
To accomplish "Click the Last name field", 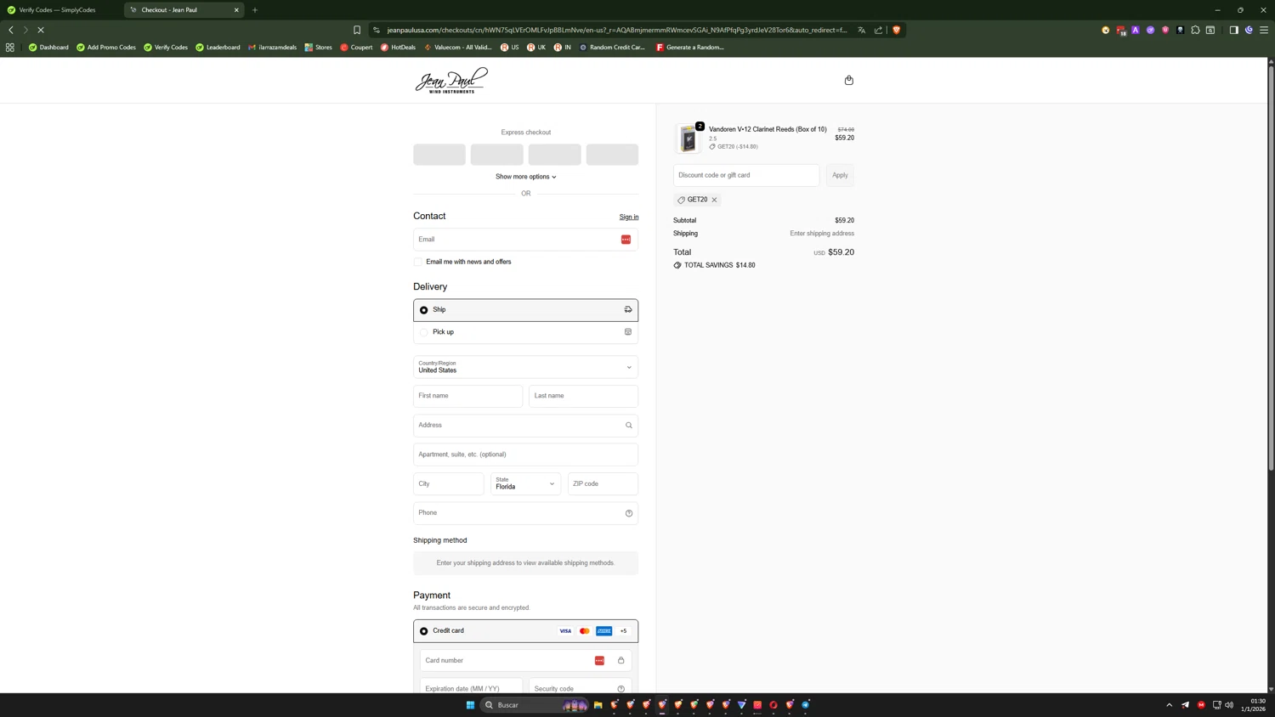I will pos(583,396).
